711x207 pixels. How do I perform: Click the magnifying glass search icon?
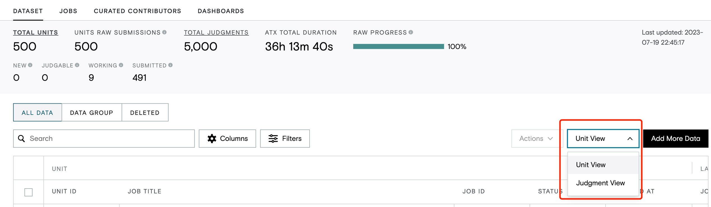tap(22, 138)
